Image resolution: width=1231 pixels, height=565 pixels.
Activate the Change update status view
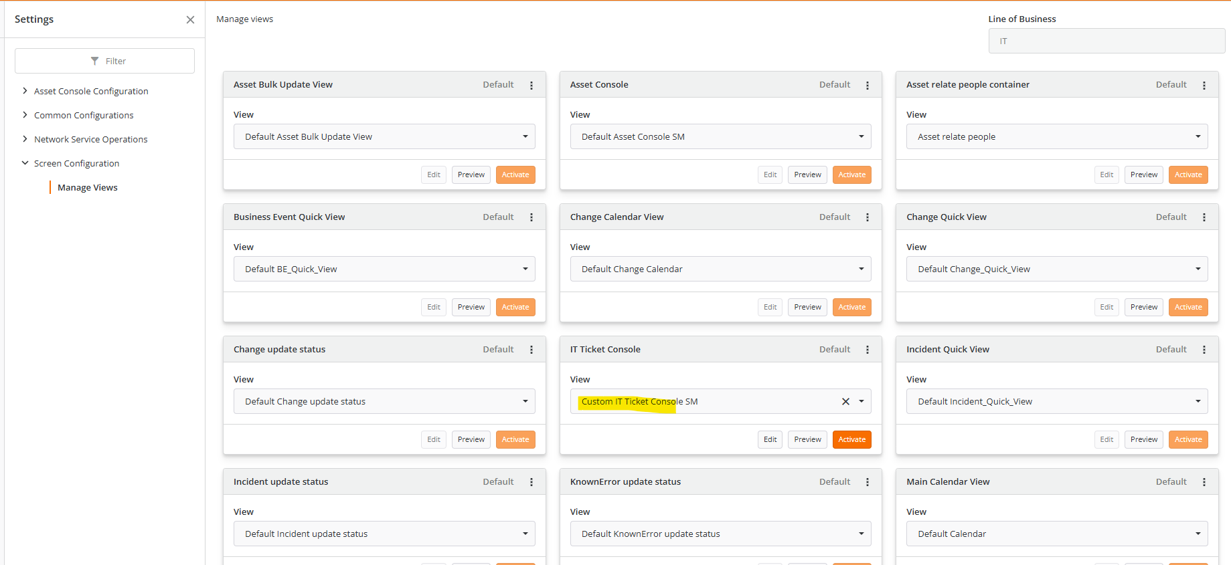515,439
